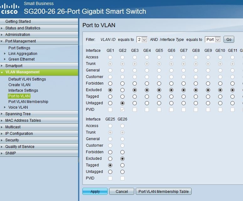
Task: Open Create VLAN page
Action: [19, 85]
